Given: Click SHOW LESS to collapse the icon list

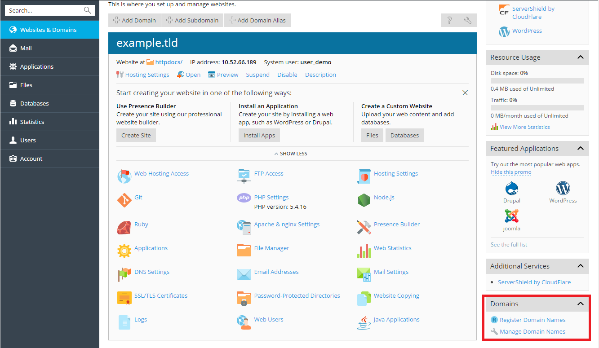Looking at the screenshot, I should pyautogui.click(x=290, y=153).
